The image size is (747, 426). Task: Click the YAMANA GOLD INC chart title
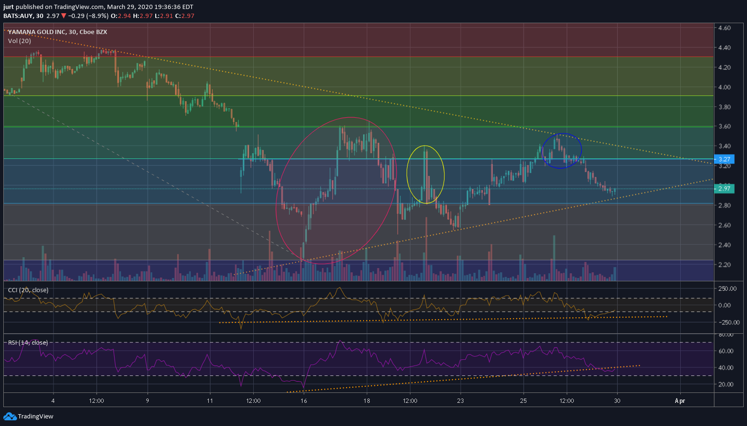coord(57,32)
